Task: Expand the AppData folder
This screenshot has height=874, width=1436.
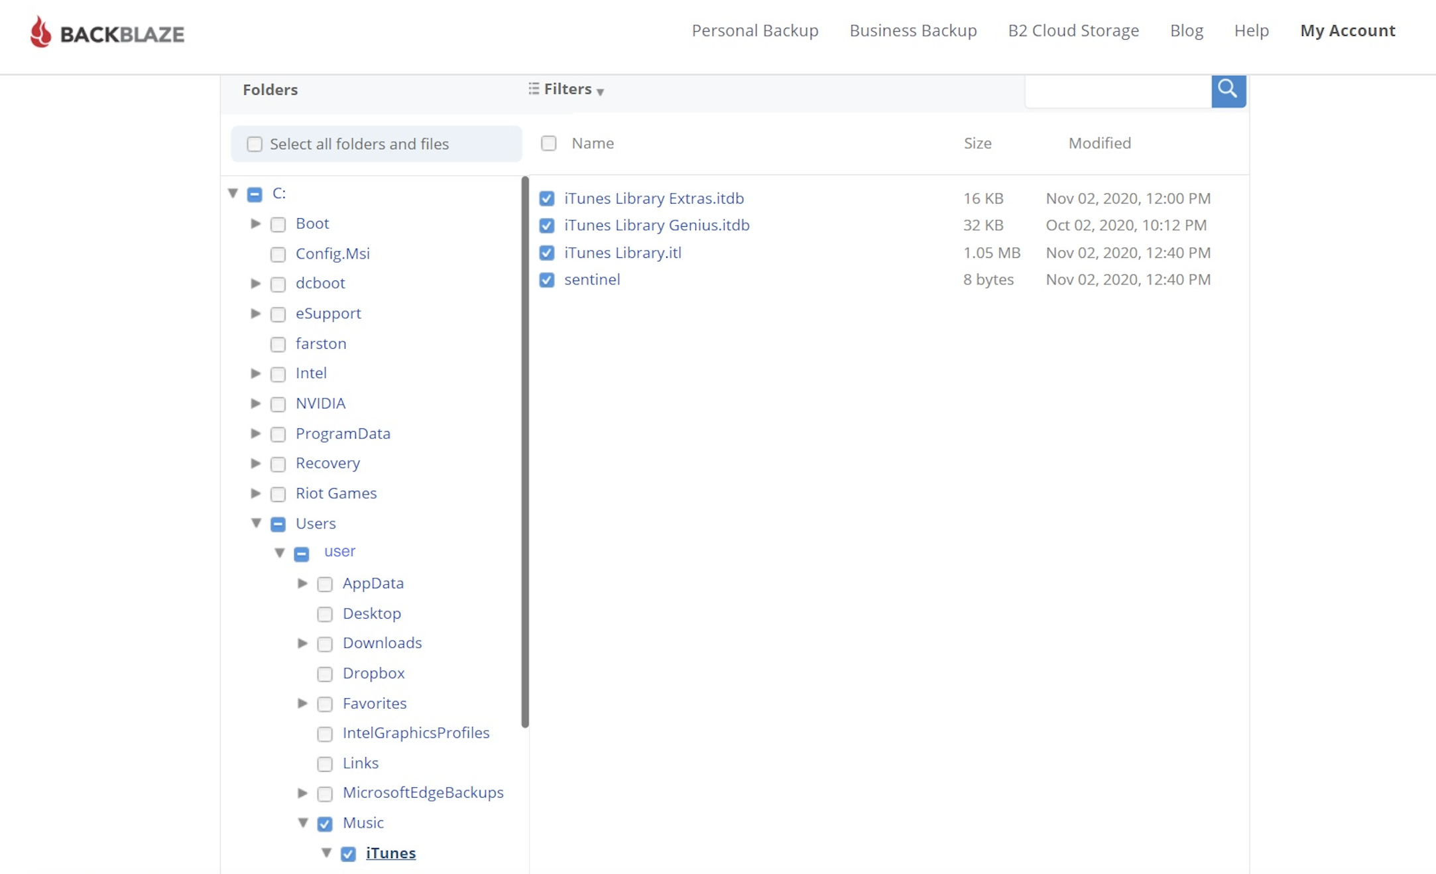Action: [x=302, y=583]
